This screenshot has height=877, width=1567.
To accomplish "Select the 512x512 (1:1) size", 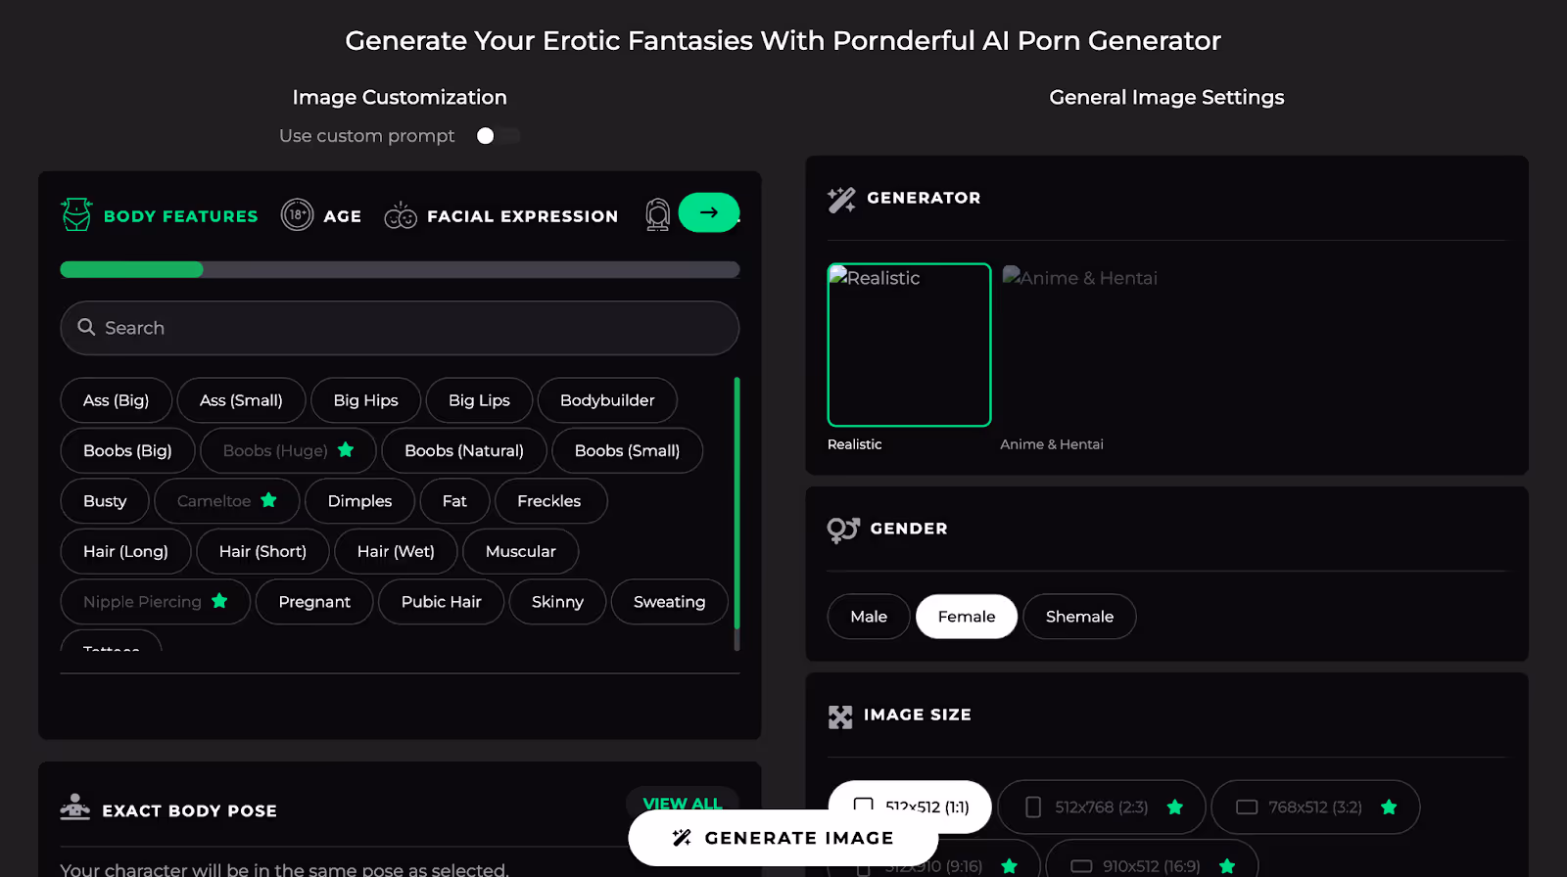I will point(910,807).
